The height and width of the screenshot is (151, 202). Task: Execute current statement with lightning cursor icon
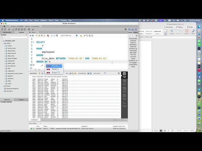(x=39, y=36)
